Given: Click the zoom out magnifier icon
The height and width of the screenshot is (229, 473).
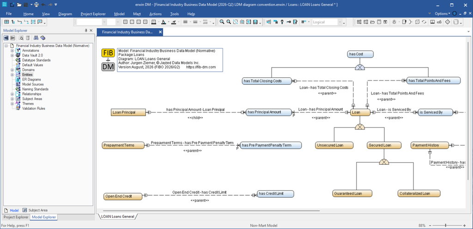Looking at the screenshot, I should click(x=229, y=22).
